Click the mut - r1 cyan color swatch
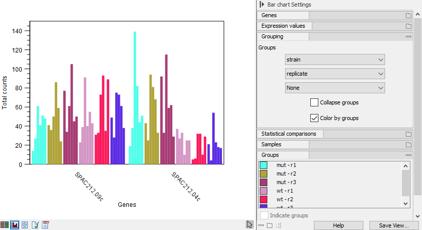 [263, 165]
